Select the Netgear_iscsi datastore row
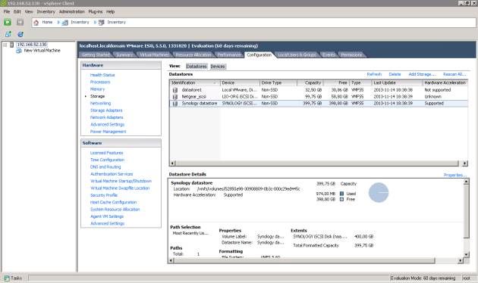478x283 pixels. 318,97
